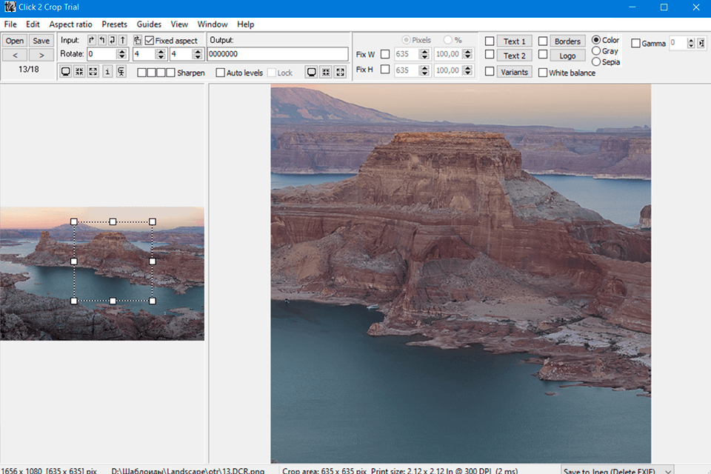The width and height of the screenshot is (711, 474).
Task: Click the person figure icon next to info
Action: [x=121, y=72]
